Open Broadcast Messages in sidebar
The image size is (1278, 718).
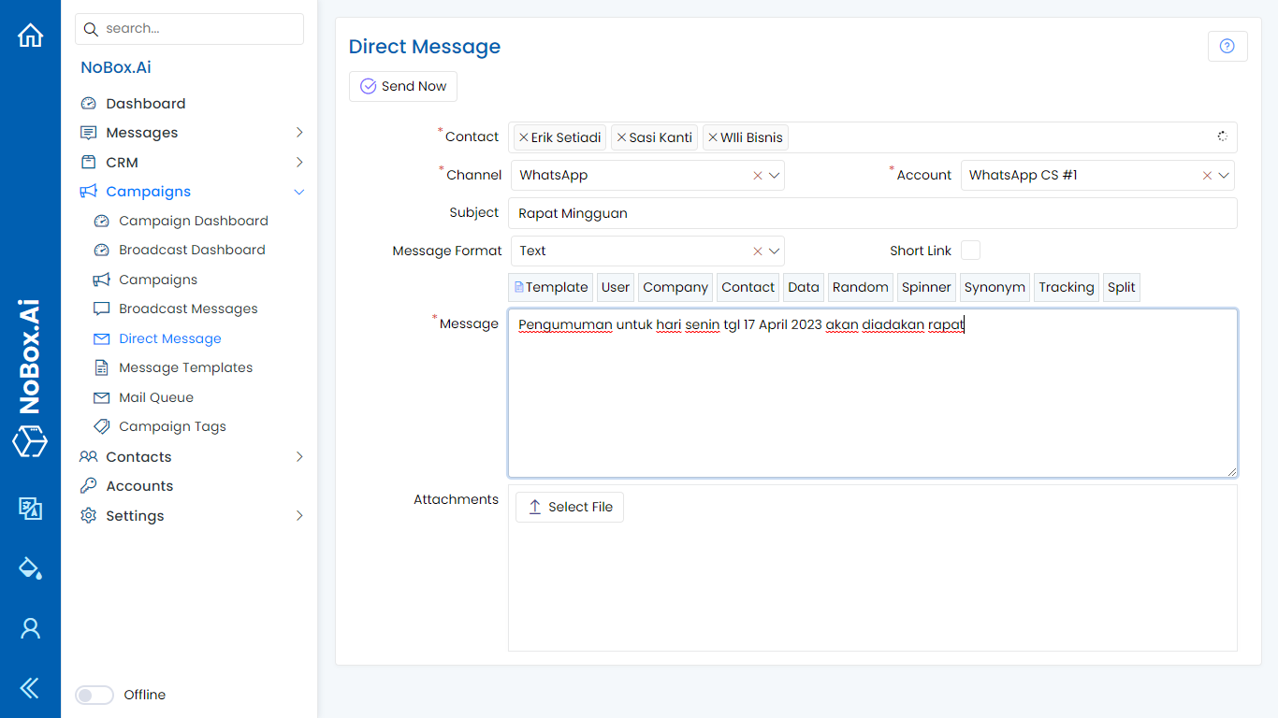[x=188, y=309]
